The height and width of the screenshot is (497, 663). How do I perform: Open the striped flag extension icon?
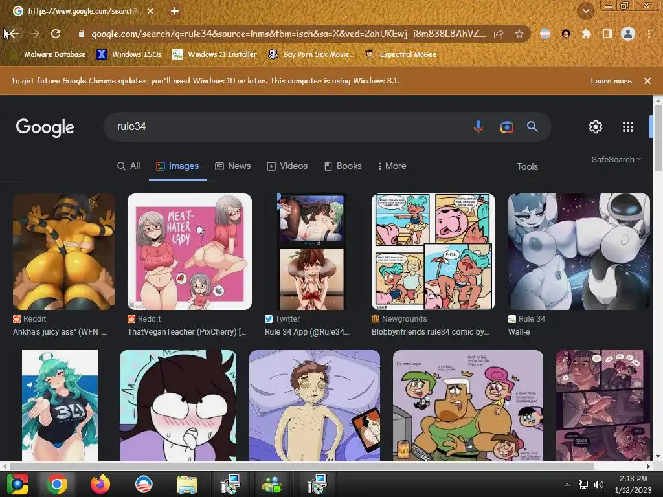[545, 34]
